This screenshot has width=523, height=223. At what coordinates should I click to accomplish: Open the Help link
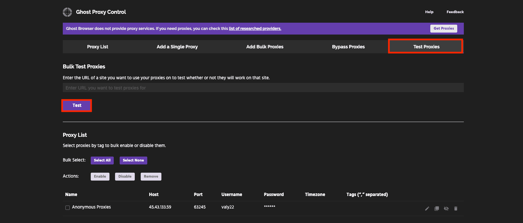(429, 12)
